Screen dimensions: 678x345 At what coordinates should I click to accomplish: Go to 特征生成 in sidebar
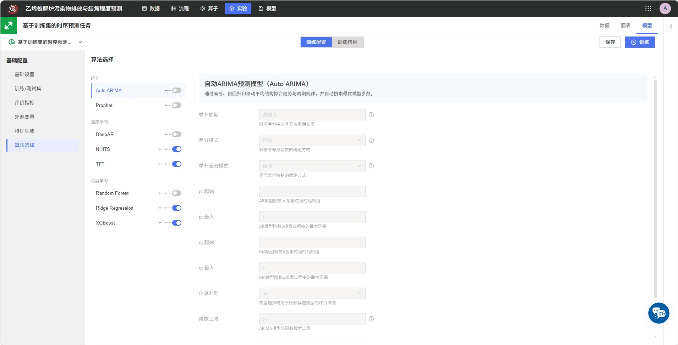[24, 131]
